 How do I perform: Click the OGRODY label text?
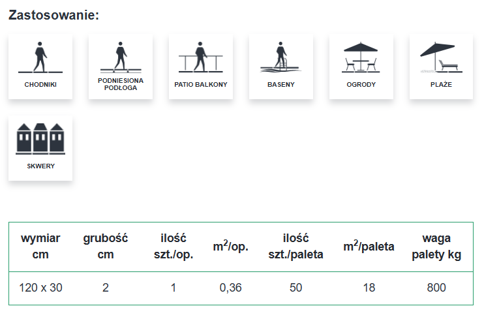point(361,84)
